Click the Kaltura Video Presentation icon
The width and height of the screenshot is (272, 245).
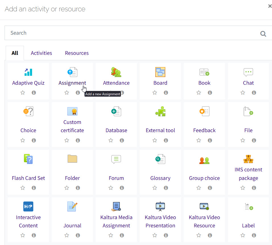point(160,206)
